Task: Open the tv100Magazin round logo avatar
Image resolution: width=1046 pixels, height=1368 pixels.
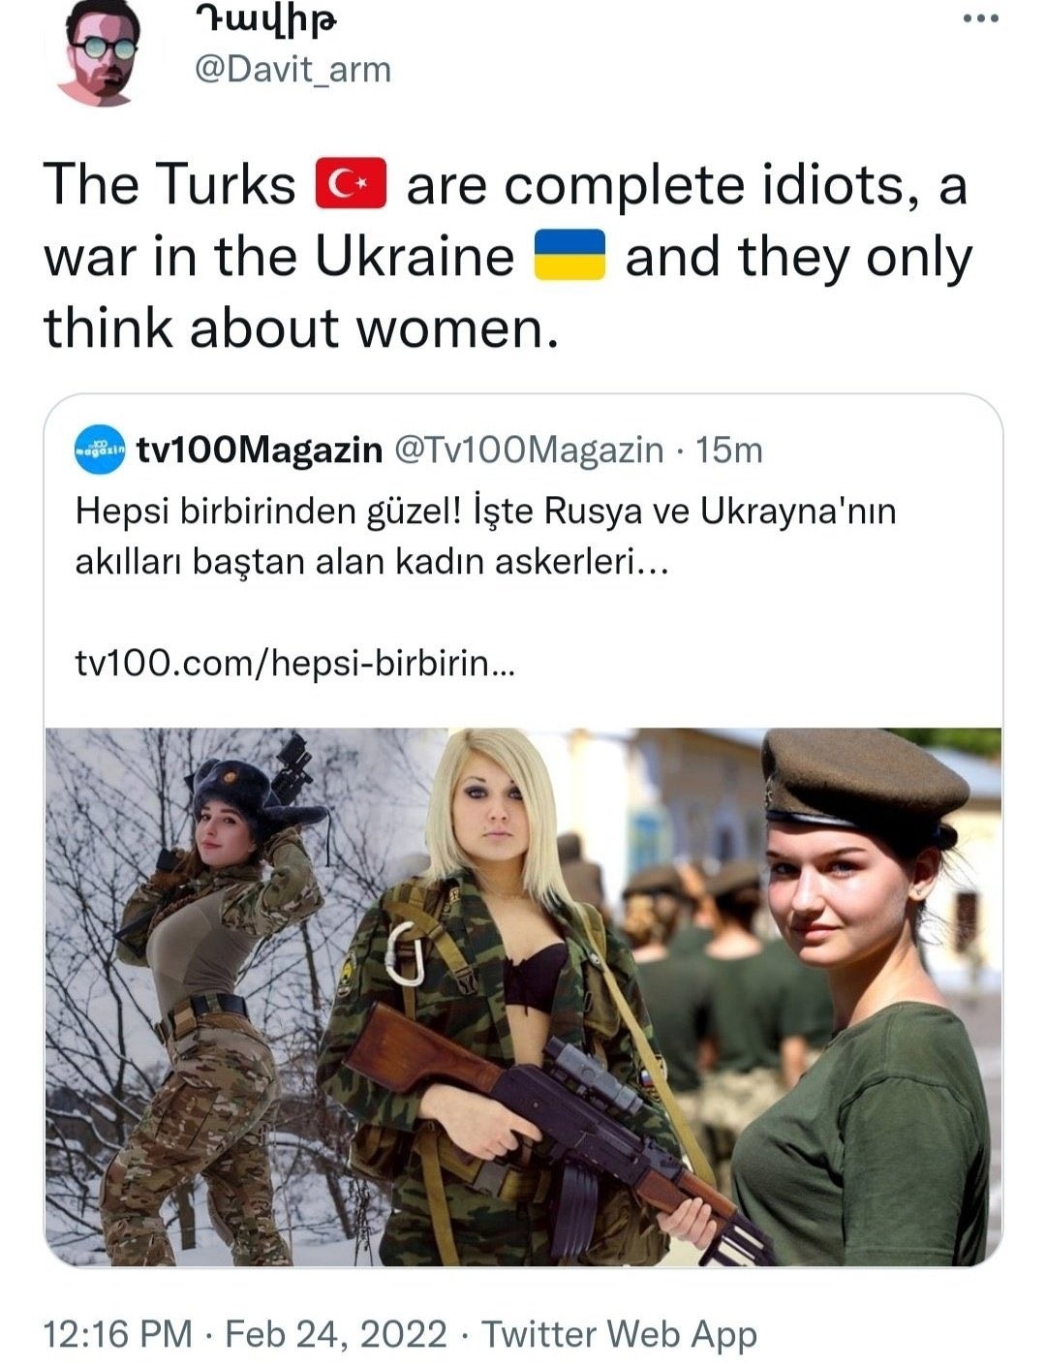Action: [x=100, y=449]
